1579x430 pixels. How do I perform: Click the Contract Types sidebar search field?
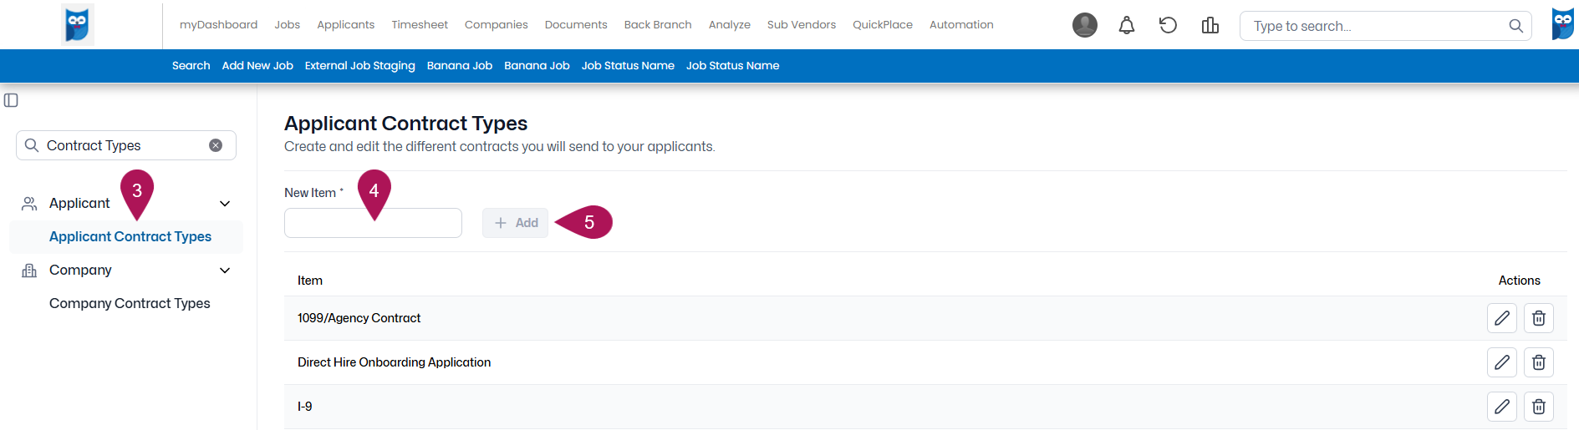(126, 145)
